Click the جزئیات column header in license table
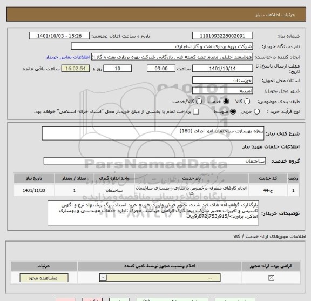Viewport: 311px width, 301px height. point(44,266)
